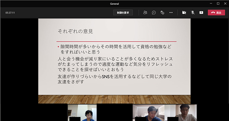Open the meeting chat

pos(154,13)
